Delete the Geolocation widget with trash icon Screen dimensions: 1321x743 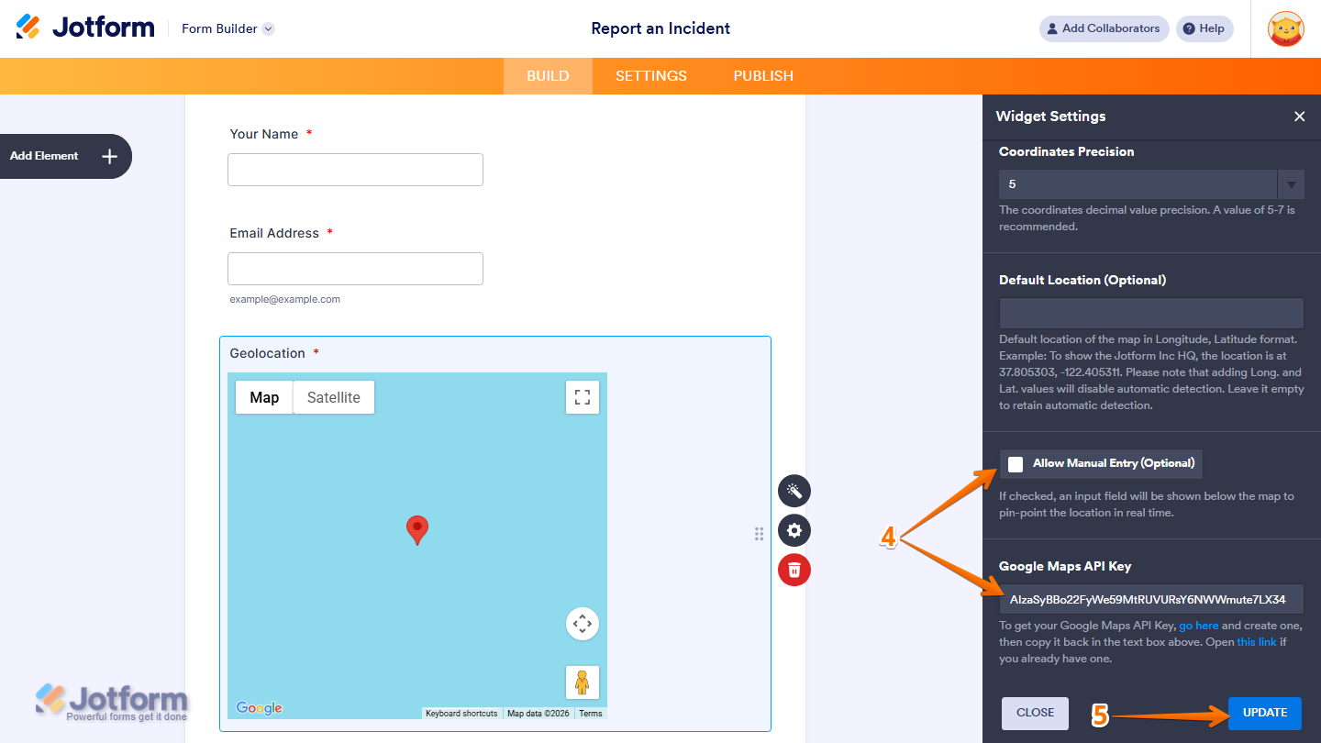(x=794, y=570)
